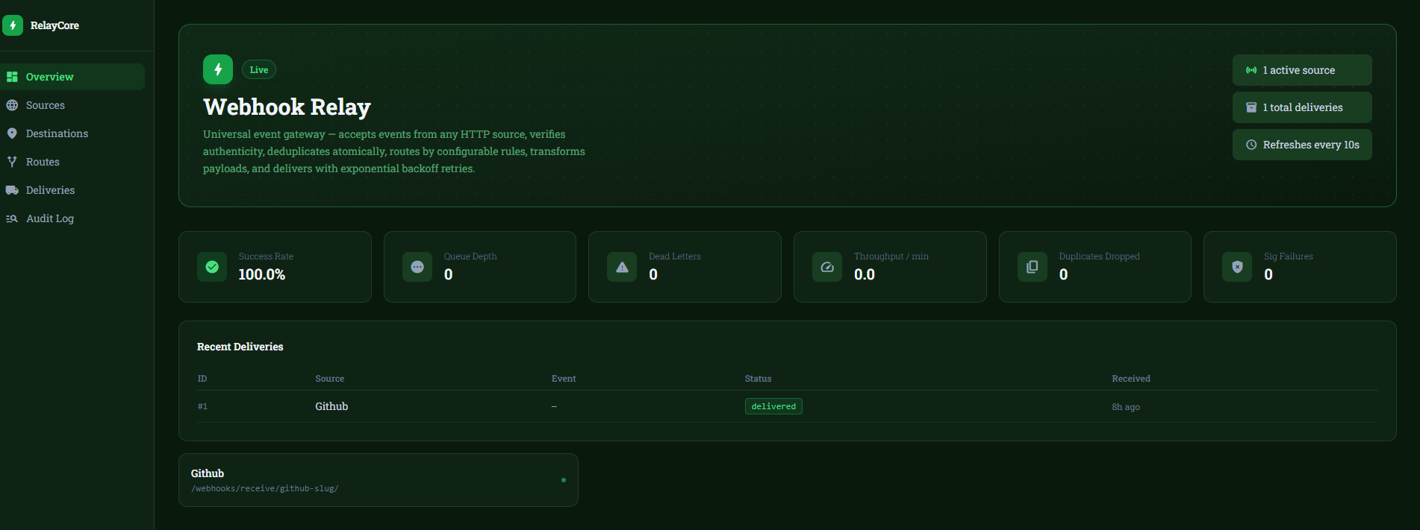Click the Queue Depth label

point(470,256)
